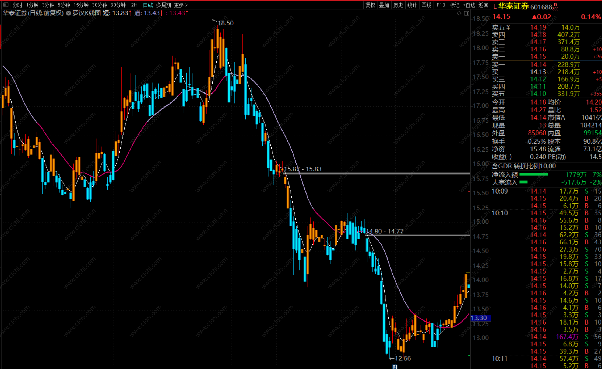Click the L badge before 华泰证券
Screen dimensions: 602x369
(495, 7)
